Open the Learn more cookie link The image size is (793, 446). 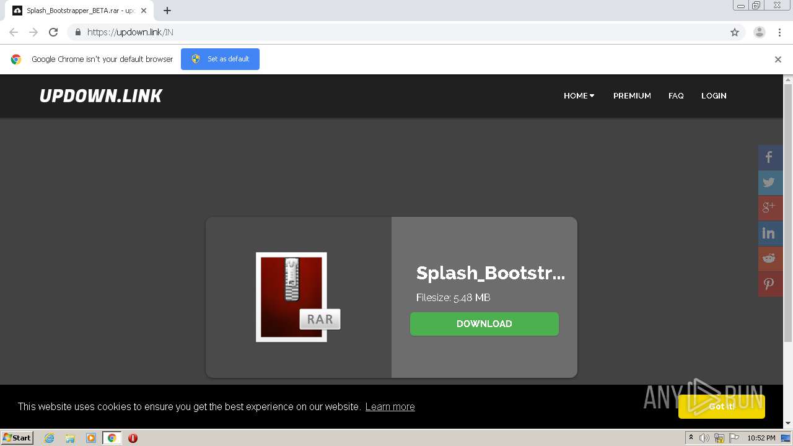point(390,407)
